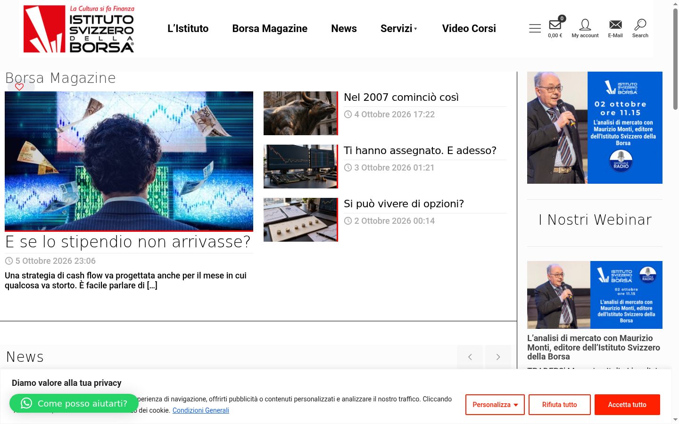Open article 'Si può vivere di opzioni?'
The image size is (679, 424).
tap(404, 204)
